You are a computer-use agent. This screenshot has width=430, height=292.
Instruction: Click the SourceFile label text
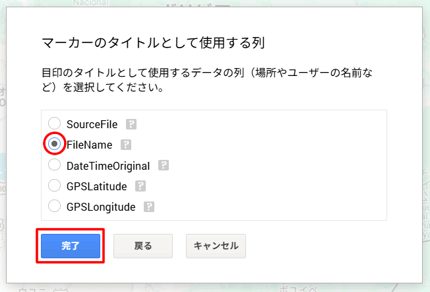(92, 124)
